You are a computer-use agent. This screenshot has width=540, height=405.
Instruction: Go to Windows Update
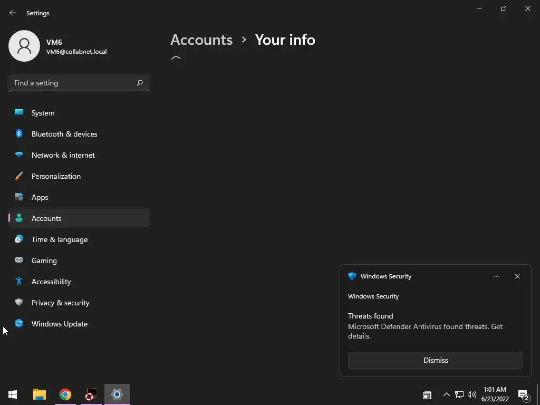click(x=59, y=324)
